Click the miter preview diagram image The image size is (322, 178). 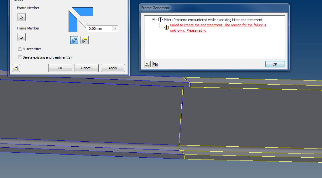[81, 19]
